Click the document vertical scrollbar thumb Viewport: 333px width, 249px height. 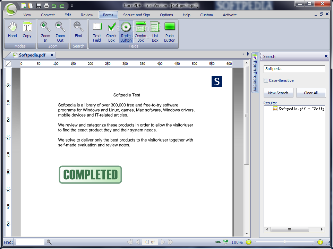coord(246,115)
